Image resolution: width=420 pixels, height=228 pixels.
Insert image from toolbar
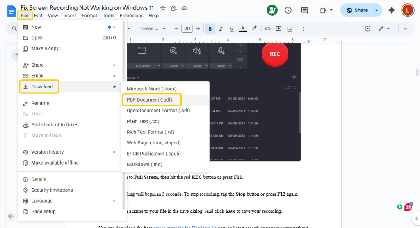click(x=290, y=29)
